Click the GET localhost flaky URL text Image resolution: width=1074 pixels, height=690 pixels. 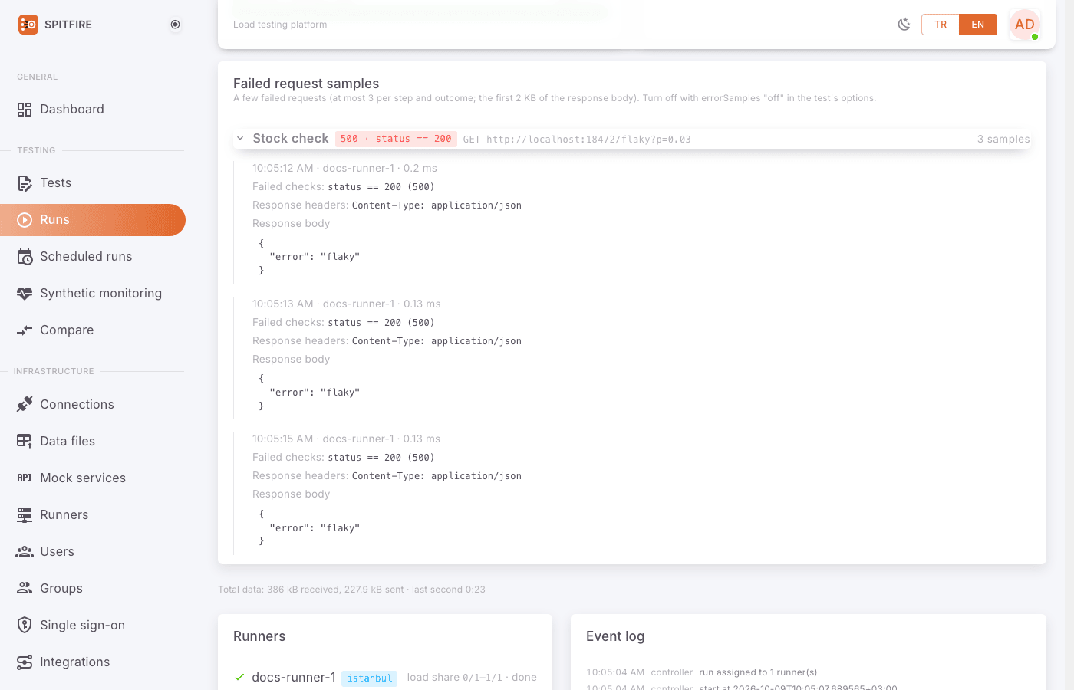click(577, 140)
